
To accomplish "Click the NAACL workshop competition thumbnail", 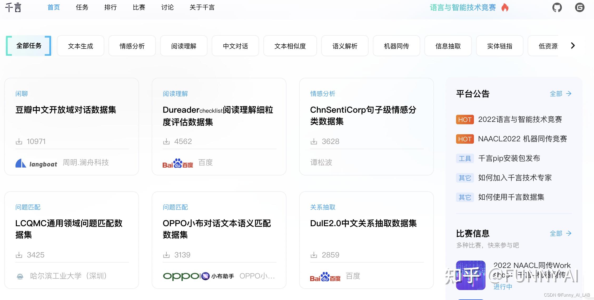I will click(471, 275).
